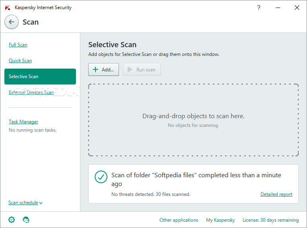This screenshot has width=307, height=228.
Task: Click the 'Scan' page title
Action: 31,22
